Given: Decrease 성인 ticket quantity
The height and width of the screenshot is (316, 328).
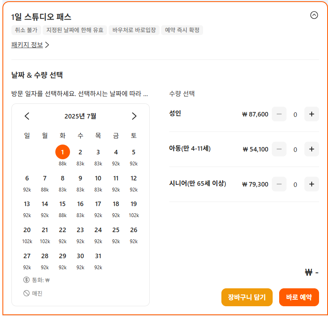Looking at the screenshot, I should pyautogui.click(x=279, y=114).
